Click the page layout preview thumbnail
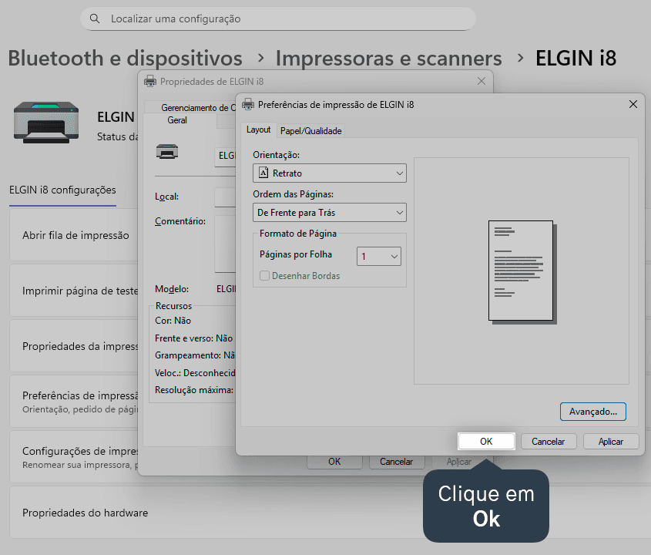The image size is (651, 555). pyautogui.click(x=522, y=272)
